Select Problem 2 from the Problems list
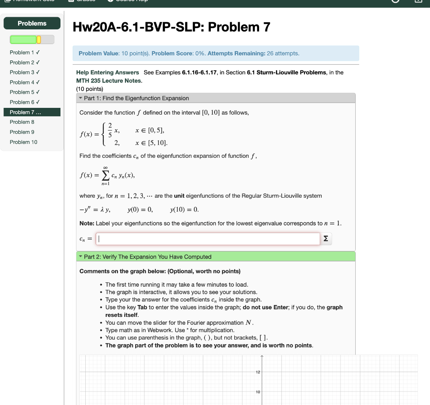430x405 pixels. 22,62
